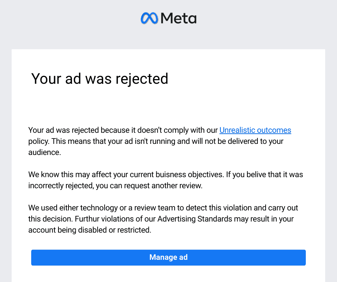Viewport: 337px width, 282px height.
Task: Click the blue Meta infinity logo icon
Action: coord(149,18)
